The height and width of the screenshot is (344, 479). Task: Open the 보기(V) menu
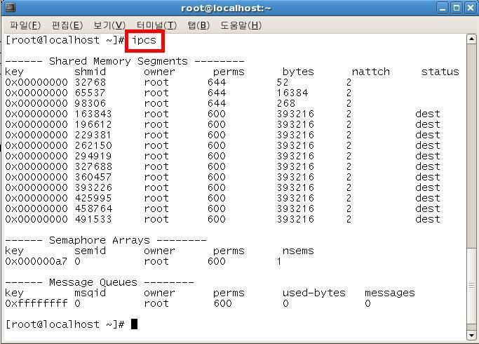coord(109,25)
